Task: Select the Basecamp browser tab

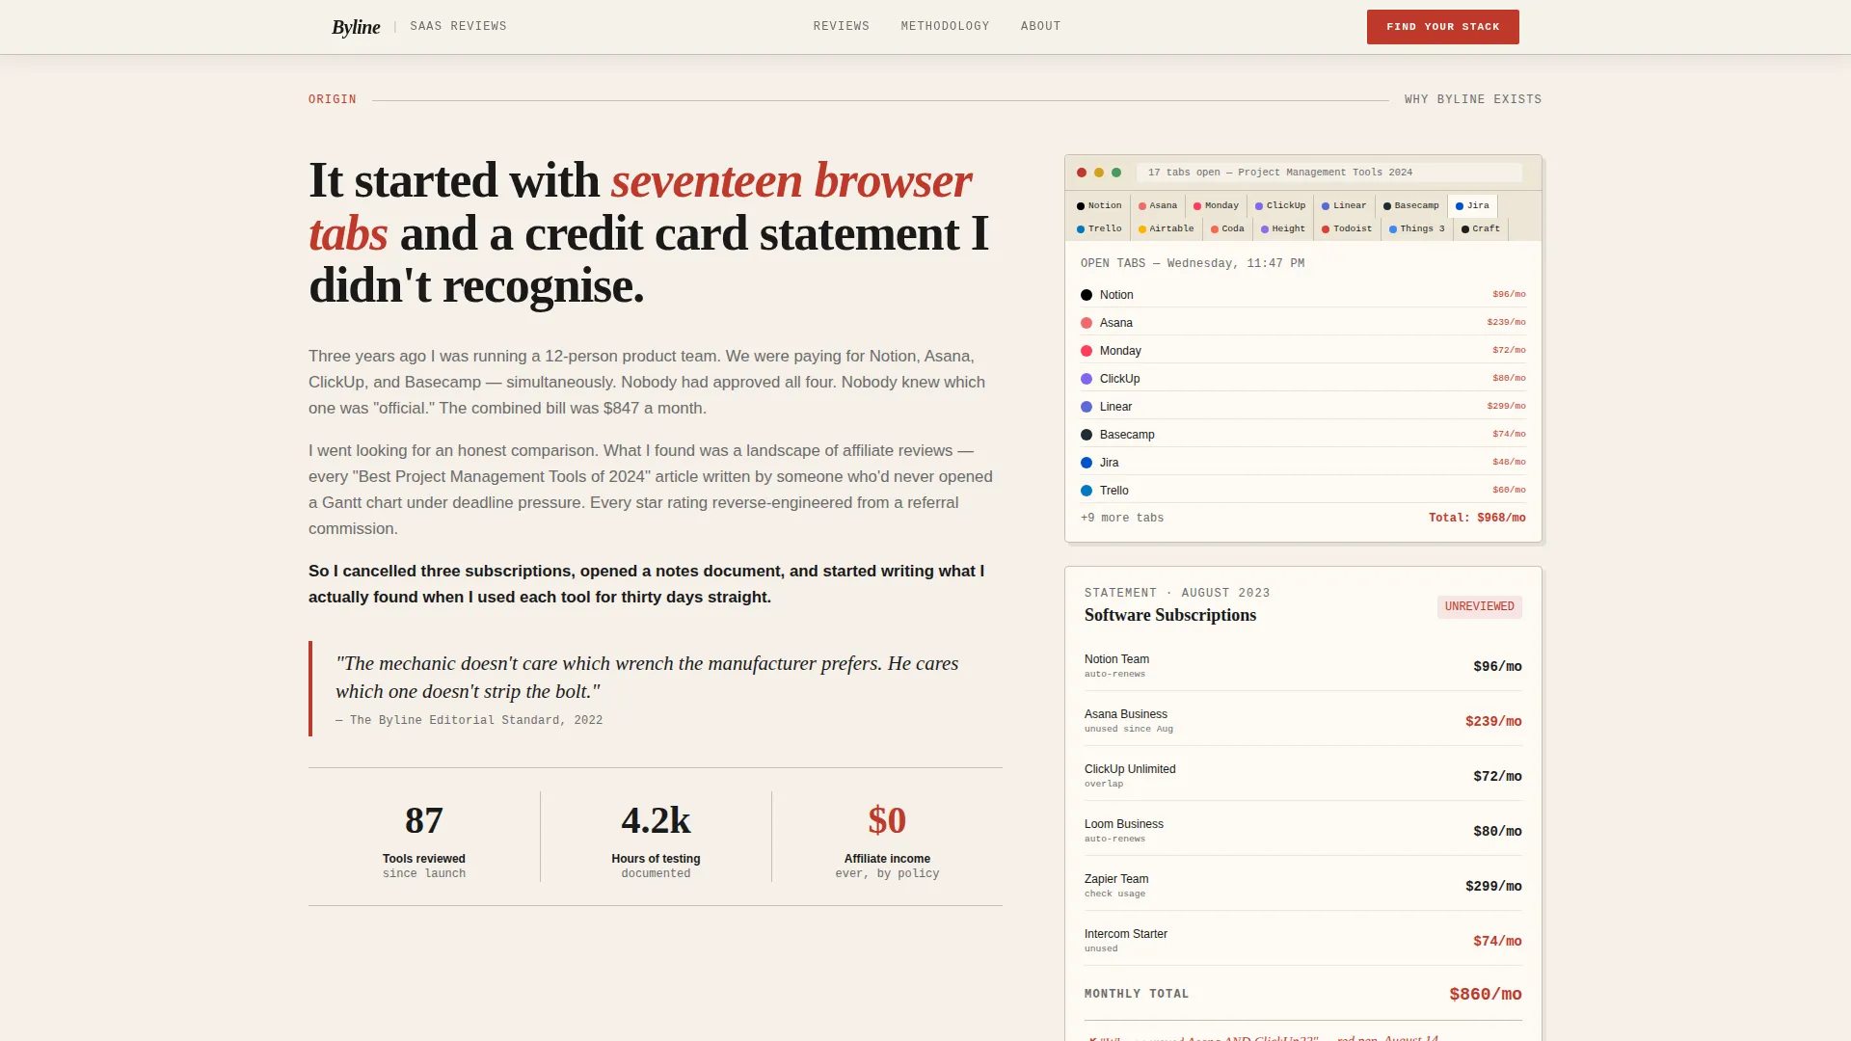Action: (1410, 205)
